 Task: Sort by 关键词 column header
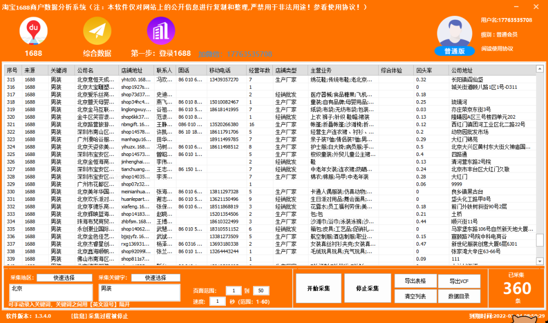(x=61, y=70)
